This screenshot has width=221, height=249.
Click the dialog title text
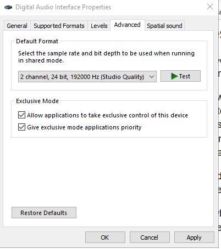(63, 7)
